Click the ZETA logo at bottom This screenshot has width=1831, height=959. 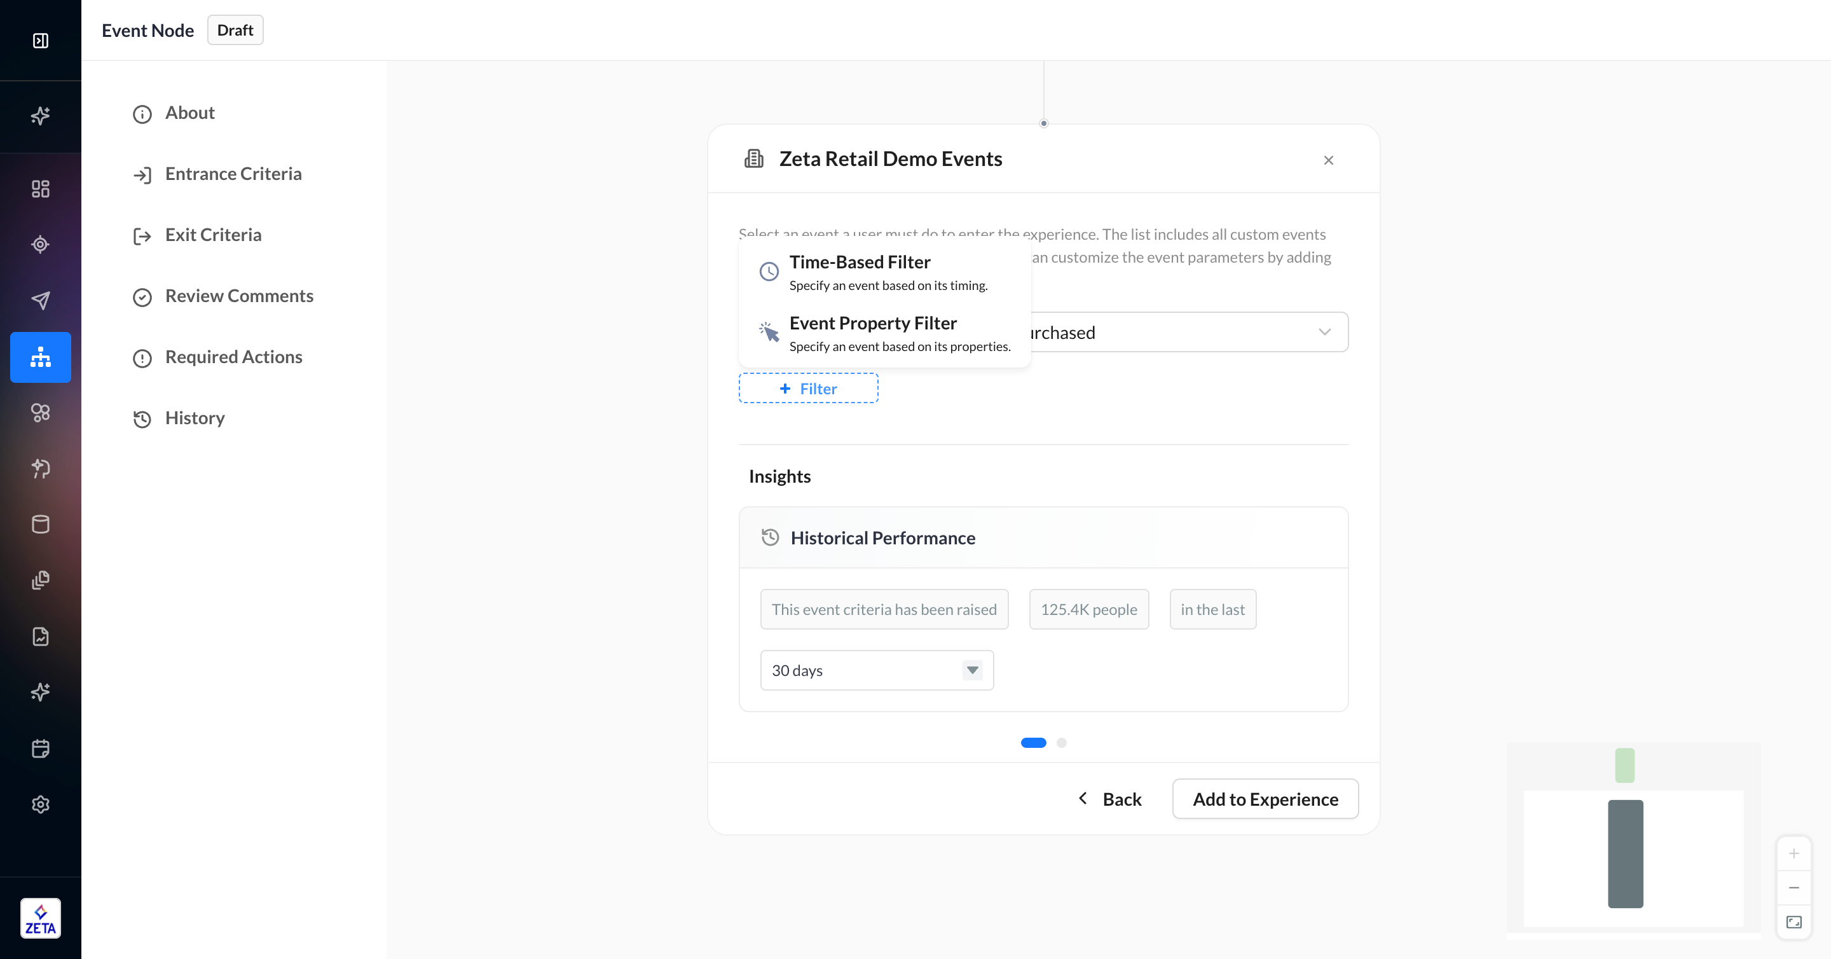point(41,918)
